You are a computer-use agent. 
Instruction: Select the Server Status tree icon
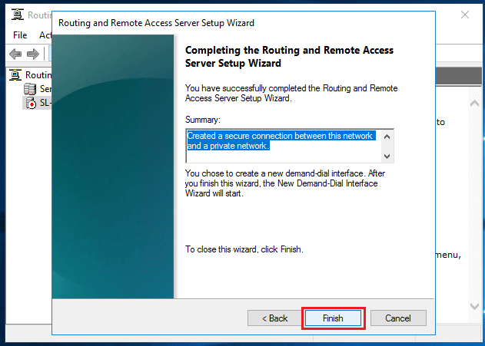(x=30, y=89)
